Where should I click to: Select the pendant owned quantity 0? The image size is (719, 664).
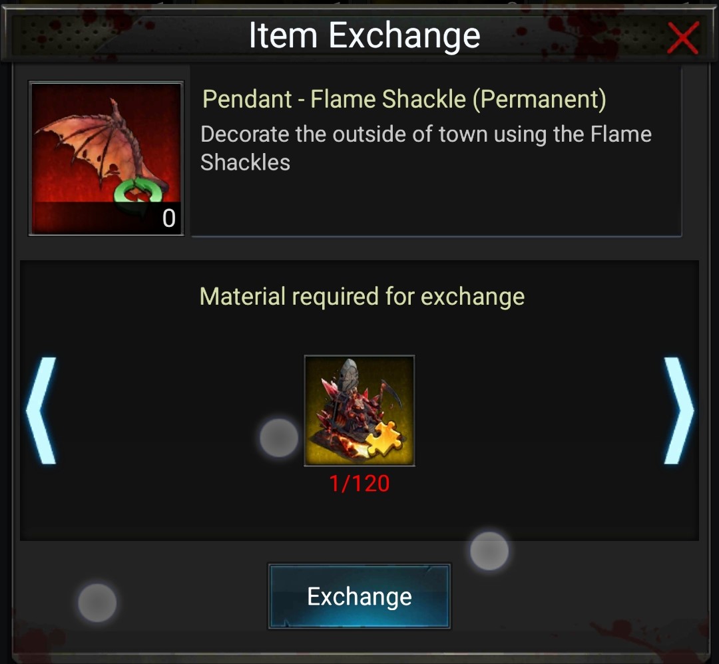point(168,218)
